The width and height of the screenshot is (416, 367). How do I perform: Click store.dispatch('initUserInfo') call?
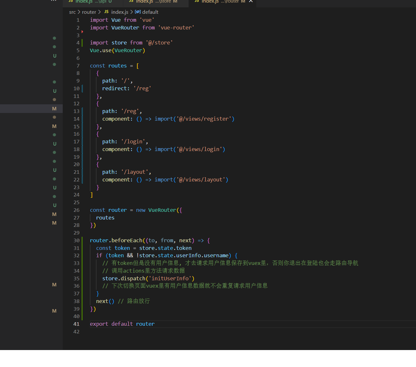tap(148, 279)
